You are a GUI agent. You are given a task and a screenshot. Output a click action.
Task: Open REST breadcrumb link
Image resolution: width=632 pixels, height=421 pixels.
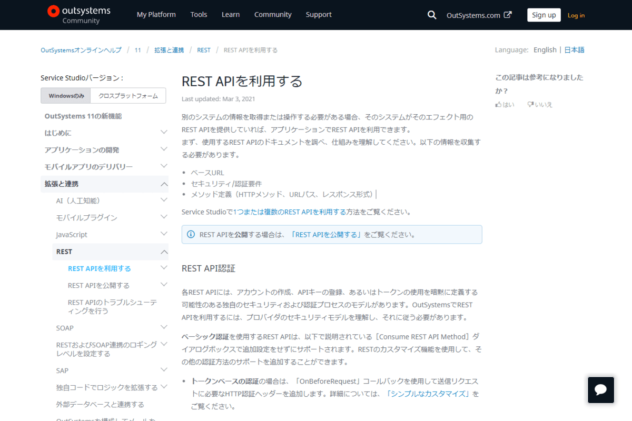(x=204, y=50)
